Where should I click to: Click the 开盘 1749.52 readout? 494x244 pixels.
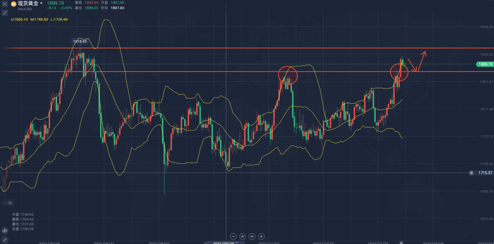(23, 214)
